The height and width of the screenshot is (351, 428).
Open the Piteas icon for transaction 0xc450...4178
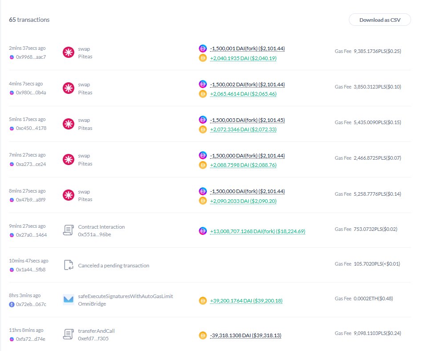[69, 124]
